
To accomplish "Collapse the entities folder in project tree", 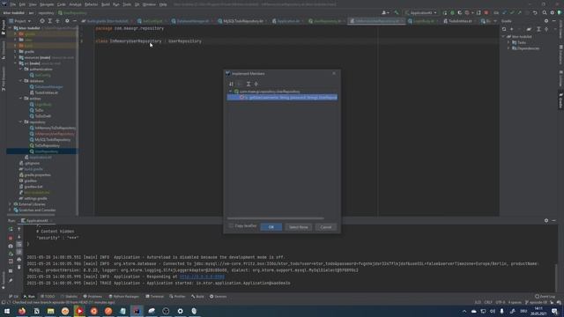I will tap(21, 99).
